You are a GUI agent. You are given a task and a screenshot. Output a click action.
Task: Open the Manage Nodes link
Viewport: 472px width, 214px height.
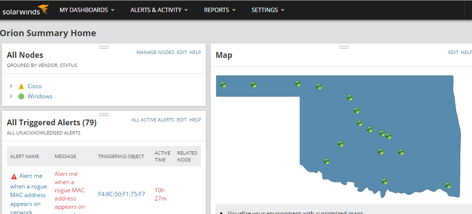tap(156, 52)
